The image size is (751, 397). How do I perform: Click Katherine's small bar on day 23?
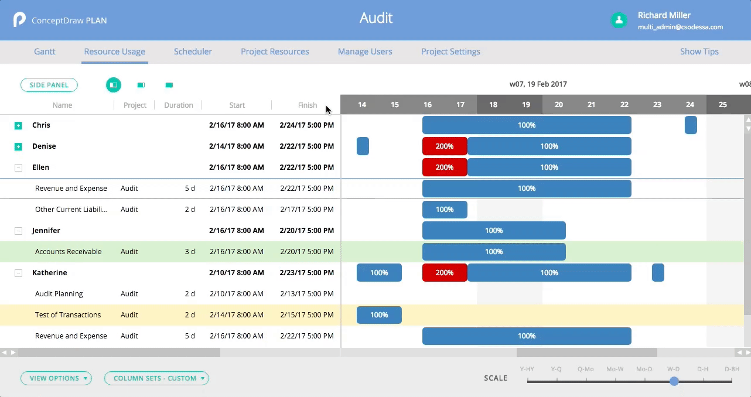pyautogui.click(x=658, y=273)
